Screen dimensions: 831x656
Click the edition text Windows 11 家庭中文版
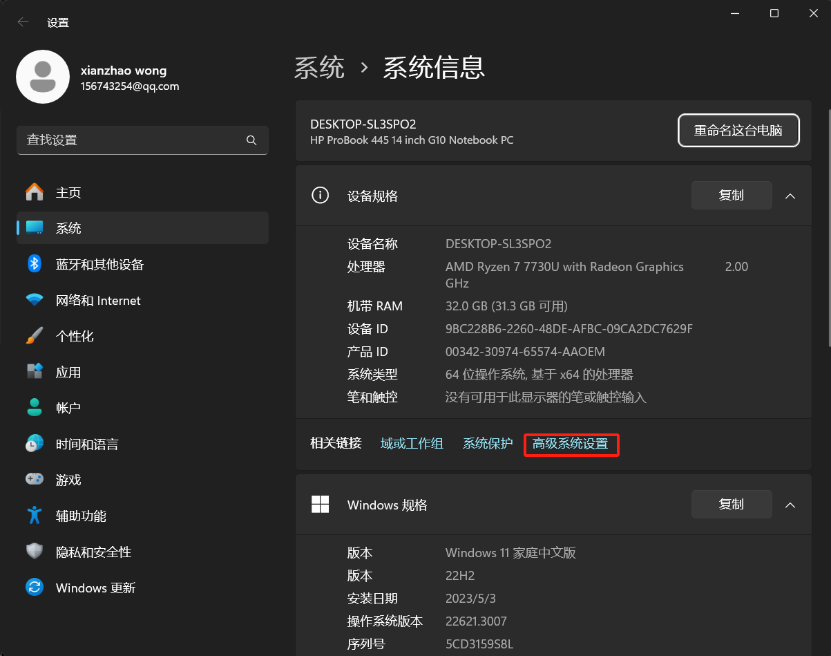coord(510,553)
